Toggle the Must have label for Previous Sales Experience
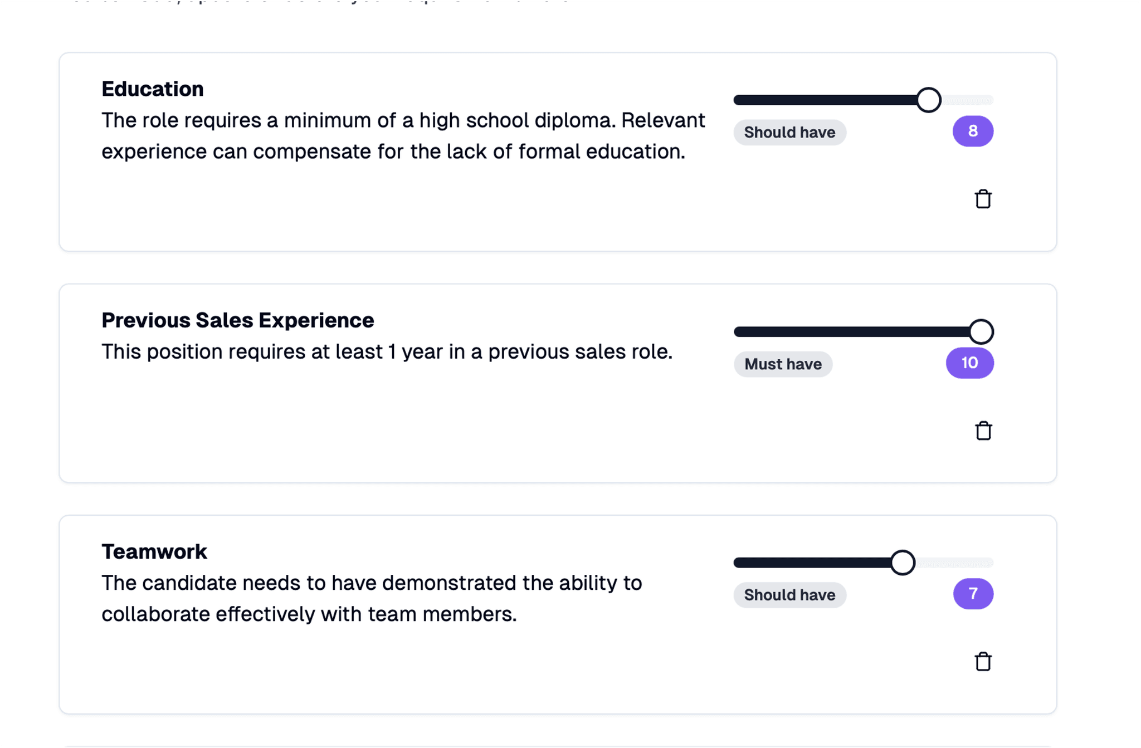The width and height of the screenshot is (1141, 748). click(783, 364)
